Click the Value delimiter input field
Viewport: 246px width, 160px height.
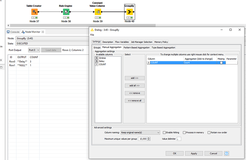(x=179, y=139)
